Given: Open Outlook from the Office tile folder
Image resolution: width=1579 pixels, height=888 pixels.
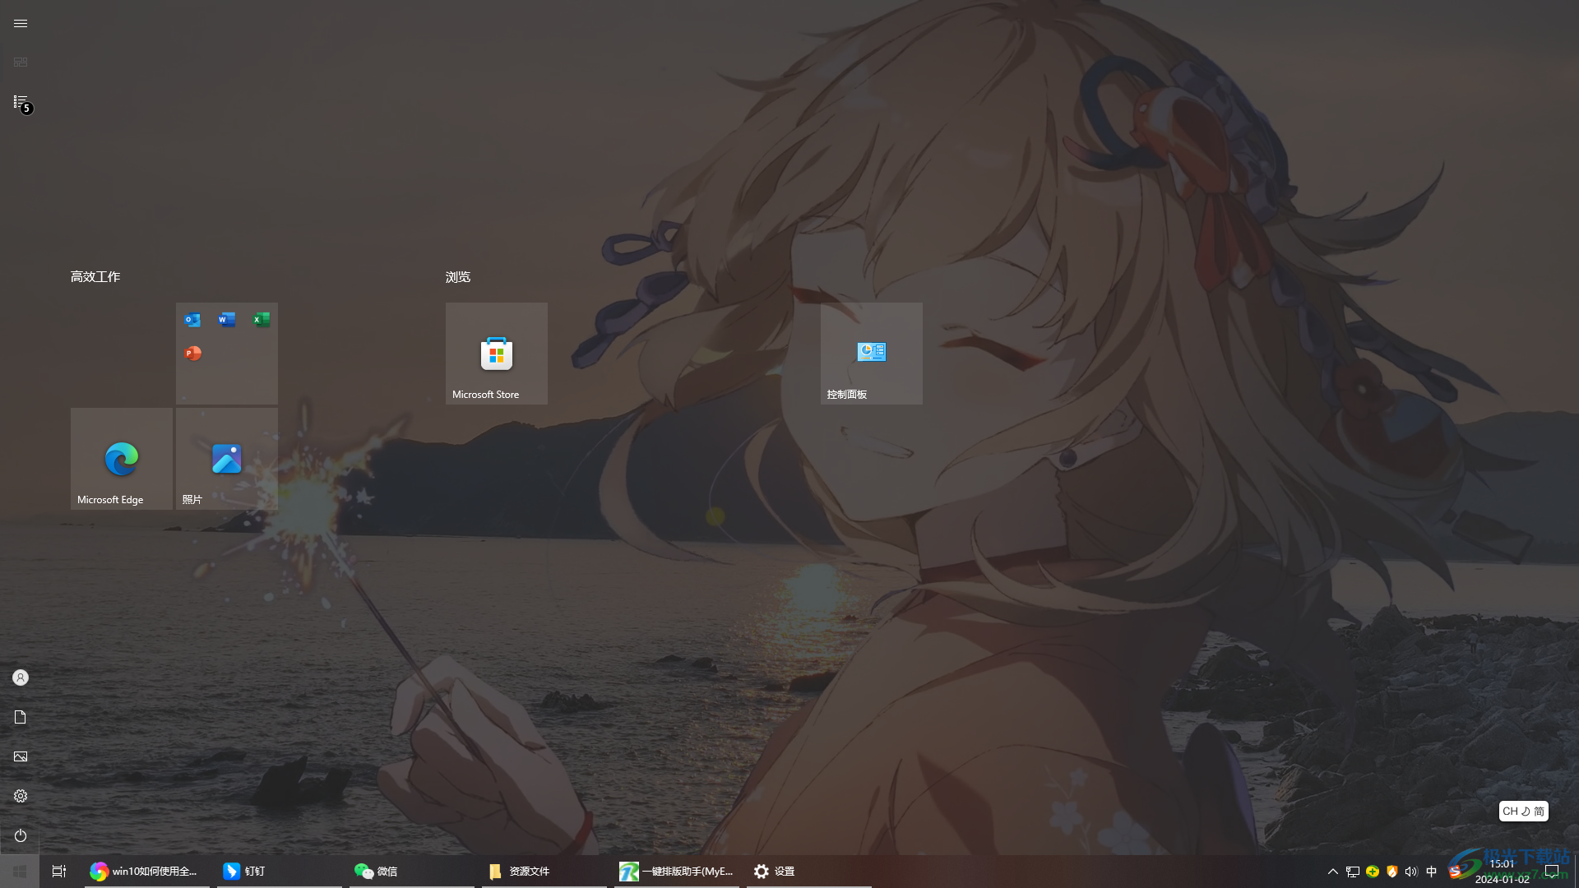Looking at the screenshot, I should [192, 320].
